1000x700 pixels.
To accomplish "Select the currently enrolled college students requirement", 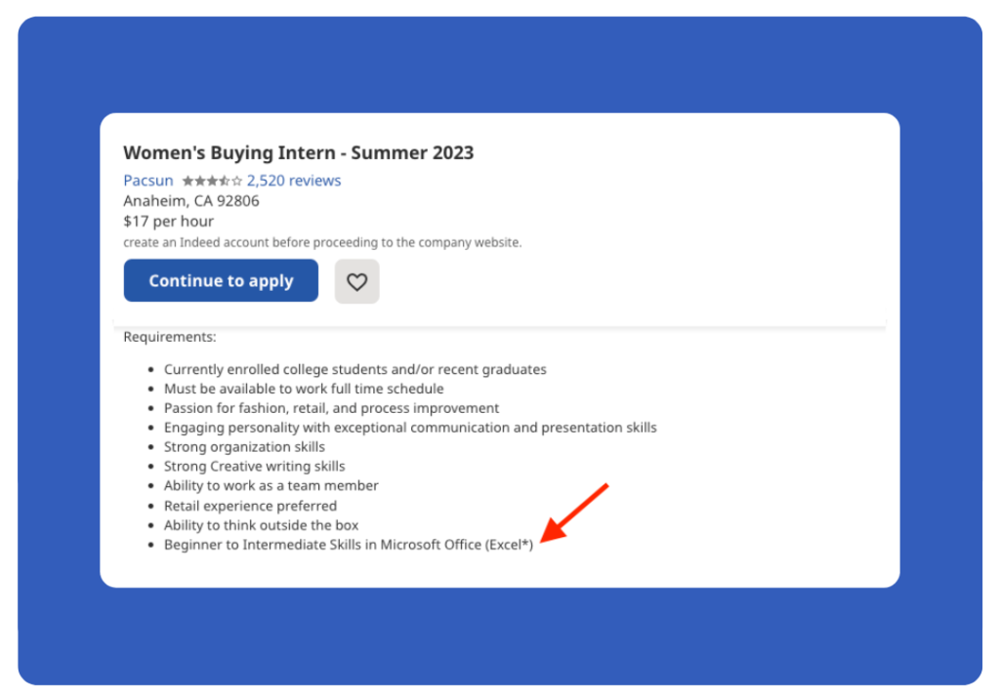I will tap(355, 370).
